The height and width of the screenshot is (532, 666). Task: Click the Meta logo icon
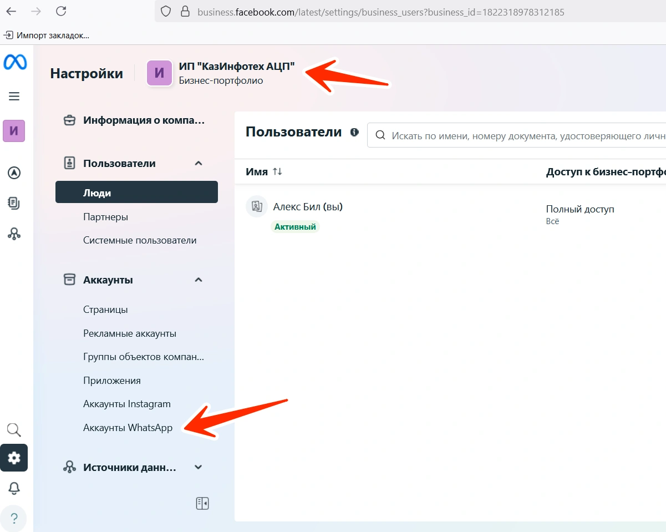click(x=14, y=63)
